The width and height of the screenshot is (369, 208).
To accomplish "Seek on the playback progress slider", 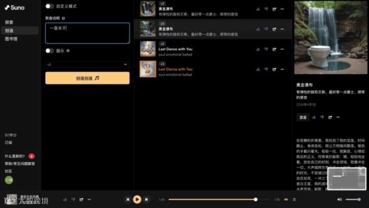I will click(x=219, y=200).
